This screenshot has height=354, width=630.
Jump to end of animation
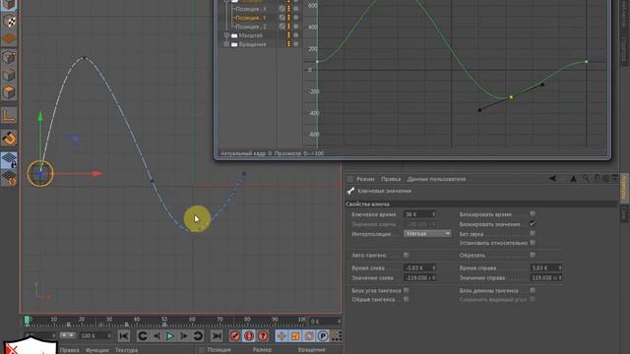pos(217,336)
